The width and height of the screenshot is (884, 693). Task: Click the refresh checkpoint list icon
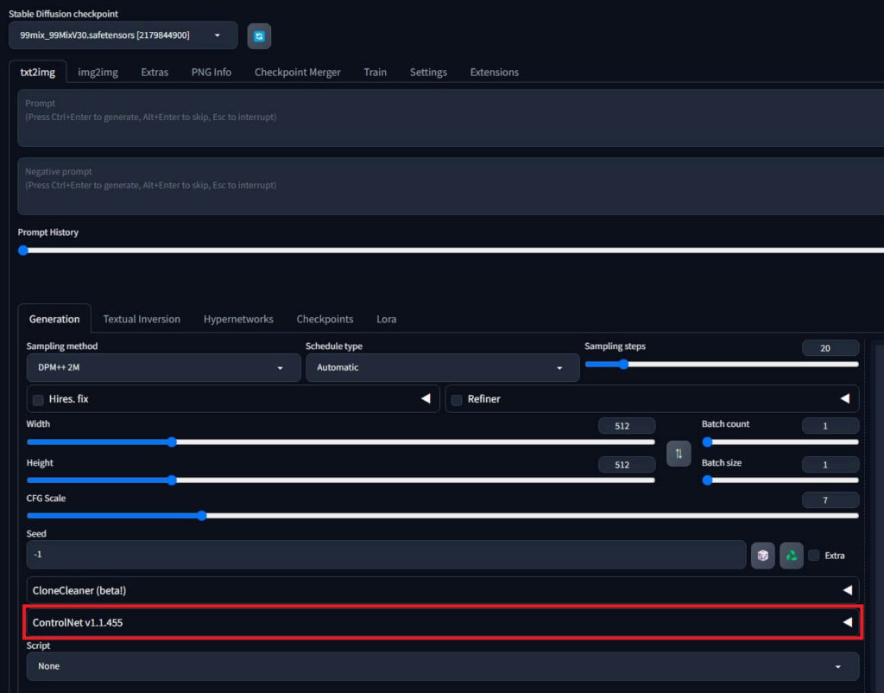(x=259, y=35)
